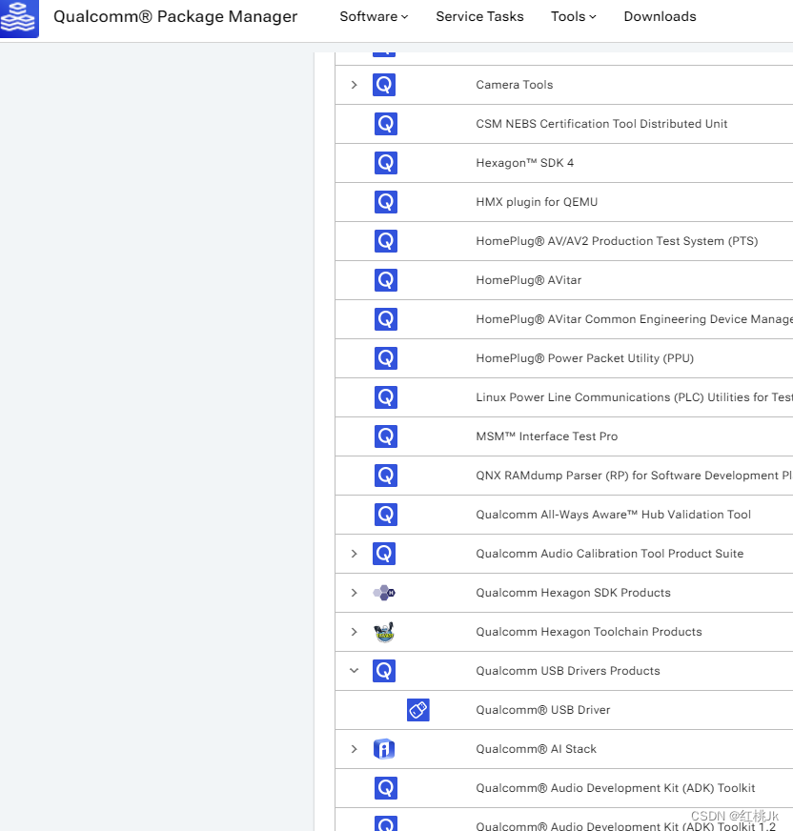The image size is (793, 831).
Task: Expand the Qualcomm AI Stack row
Action: (x=355, y=749)
